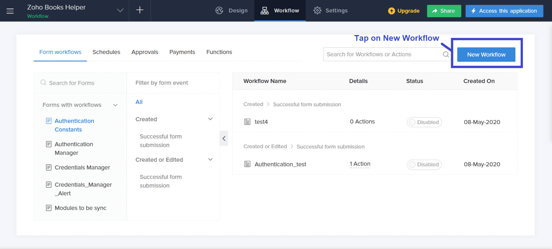Click the test4 workflow icon

pos(247,122)
